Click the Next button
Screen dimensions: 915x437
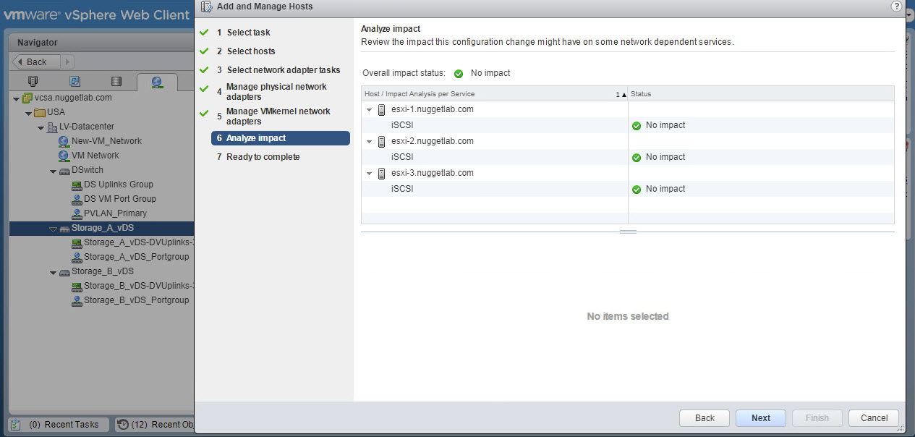click(x=760, y=418)
